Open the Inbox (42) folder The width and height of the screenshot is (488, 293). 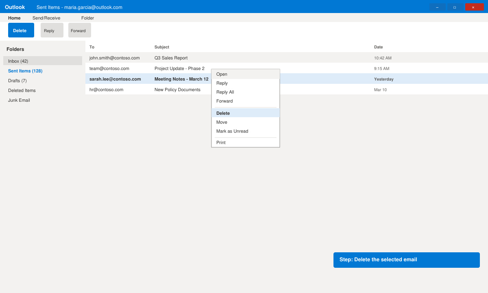pyautogui.click(x=43, y=61)
